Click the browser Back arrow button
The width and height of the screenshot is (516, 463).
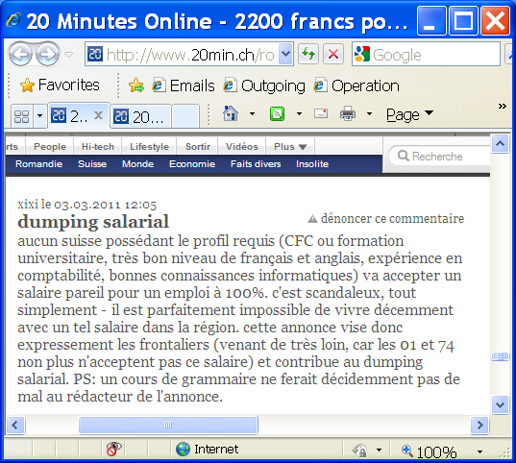(x=20, y=54)
